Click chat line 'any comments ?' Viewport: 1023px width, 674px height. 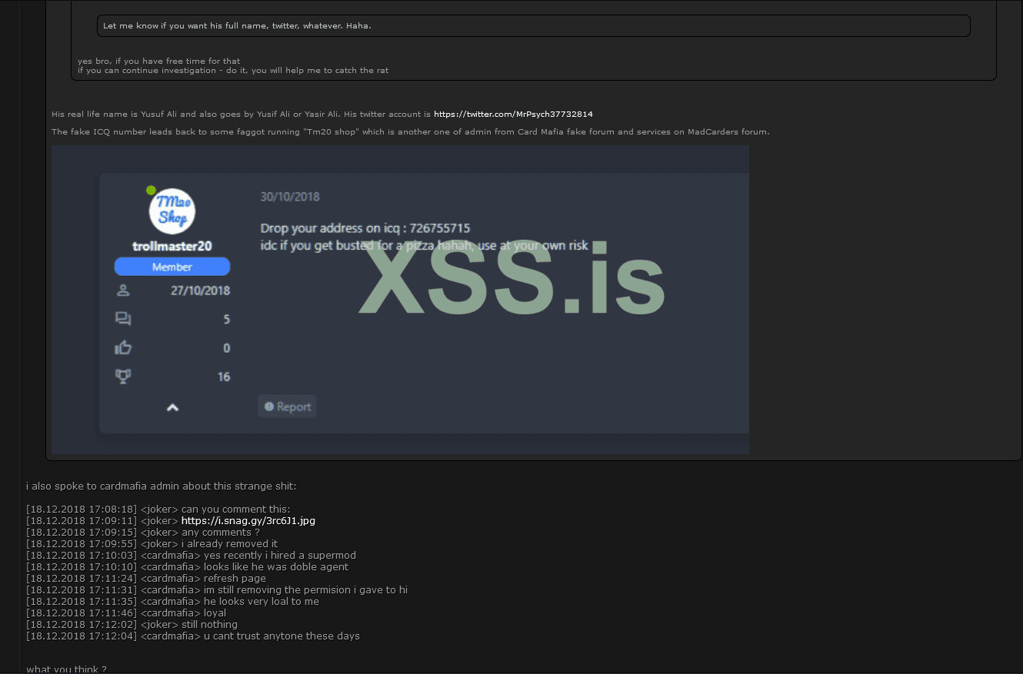coord(143,533)
